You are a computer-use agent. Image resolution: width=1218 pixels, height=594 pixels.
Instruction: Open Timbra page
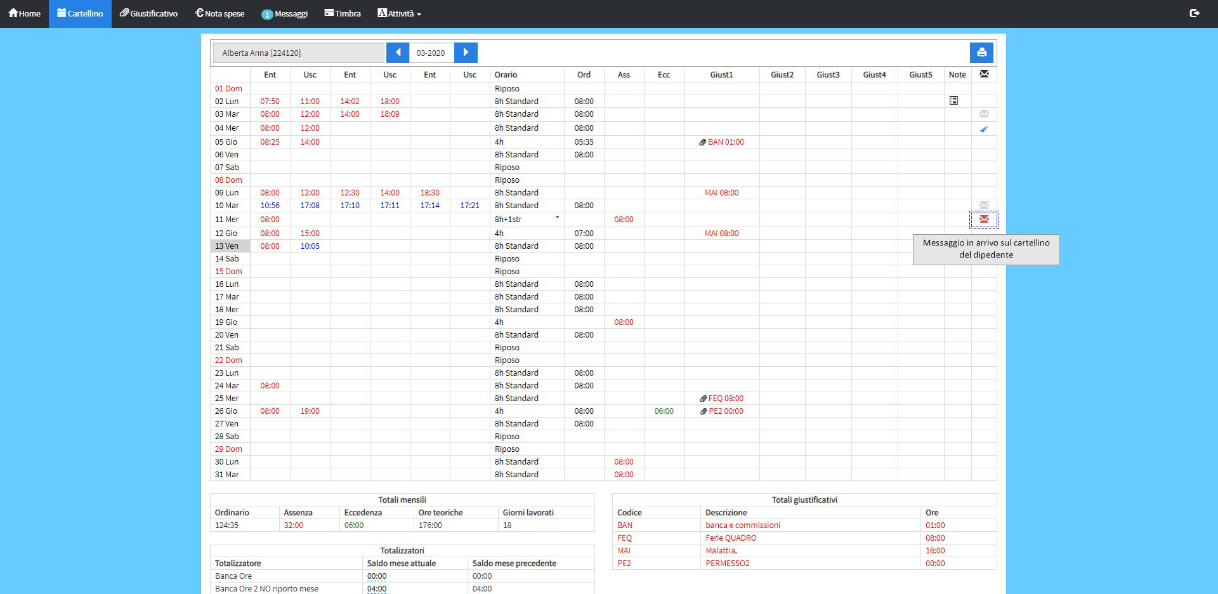coord(343,13)
